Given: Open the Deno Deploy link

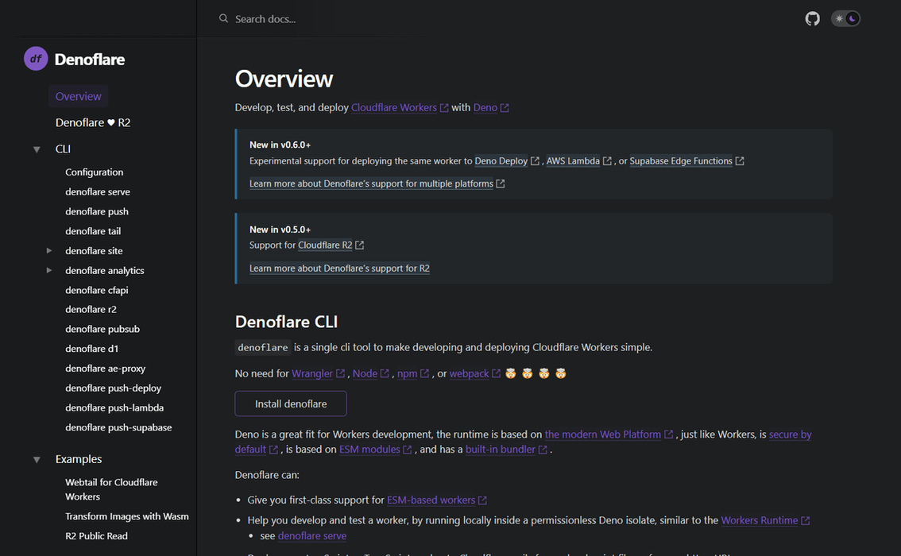Looking at the screenshot, I should [x=501, y=160].
